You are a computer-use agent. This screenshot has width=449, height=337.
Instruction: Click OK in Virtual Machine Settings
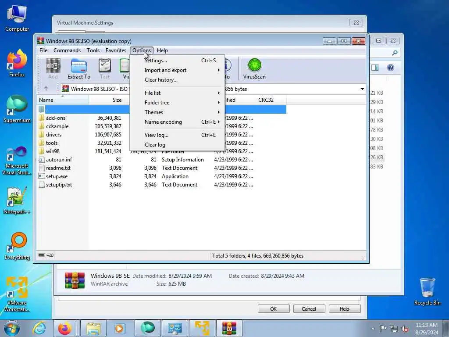click(274, 309)
